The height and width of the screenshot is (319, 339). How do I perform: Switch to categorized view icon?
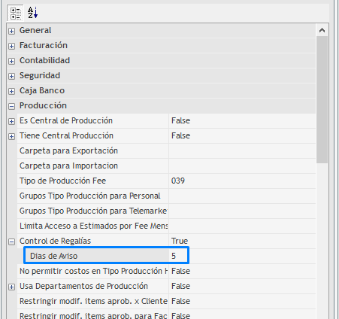tap(15, 13)
